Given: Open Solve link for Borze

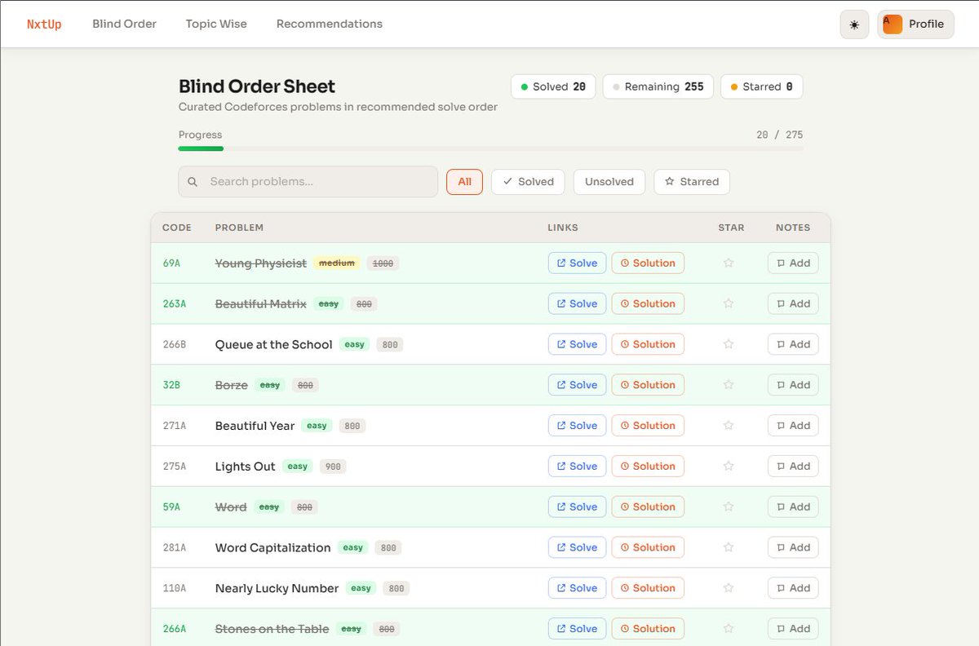Looking at the screenshot, I should [577, 385].
